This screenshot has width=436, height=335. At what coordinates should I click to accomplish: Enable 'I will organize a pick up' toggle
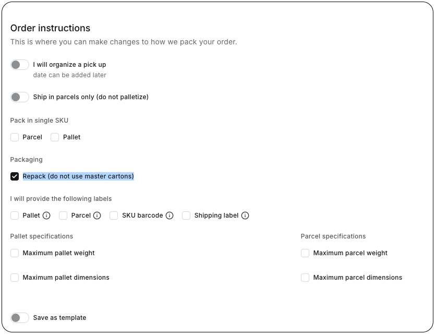(x=20, y=65)
